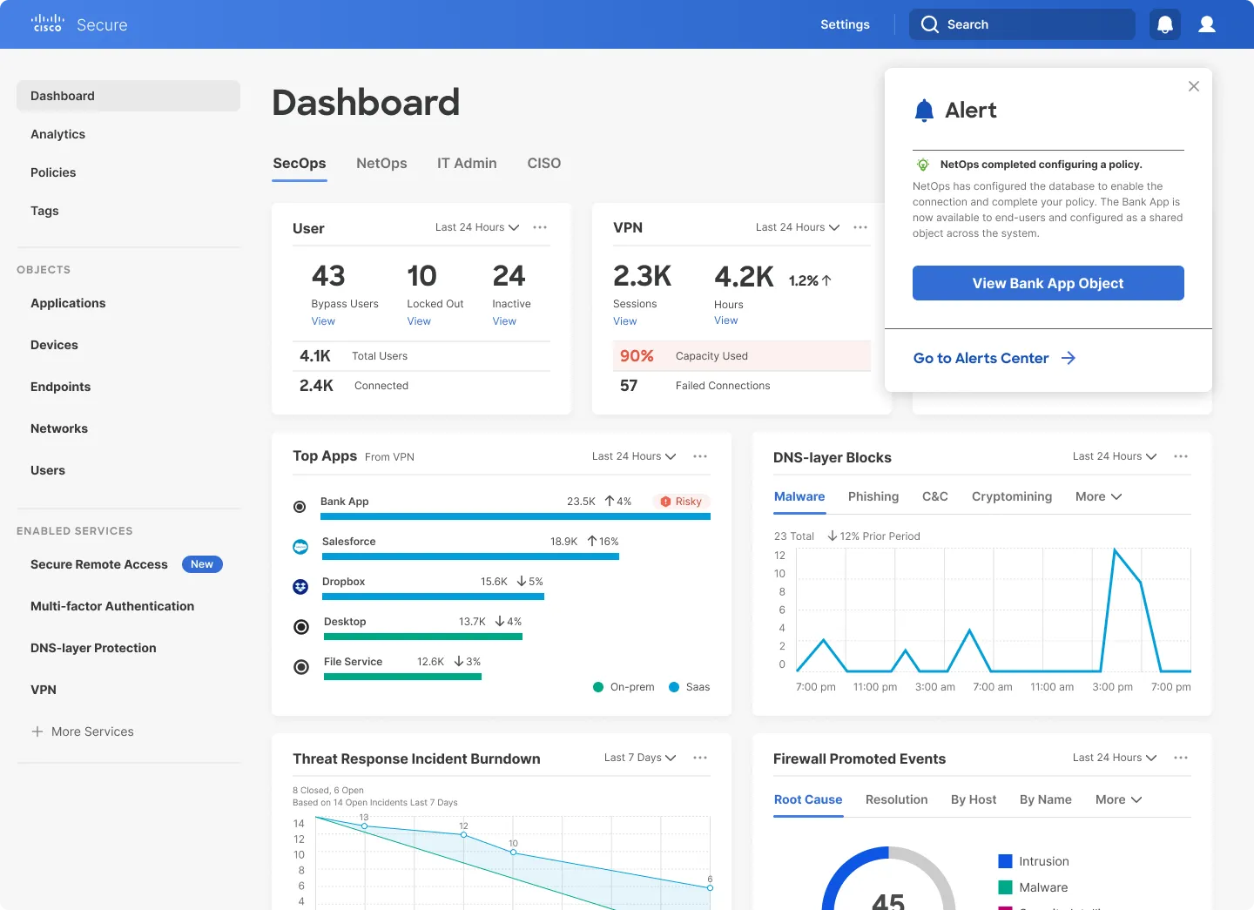1254x910 pixels.
Task: Open Policies in the sidebar
Action: click(53, 172)
